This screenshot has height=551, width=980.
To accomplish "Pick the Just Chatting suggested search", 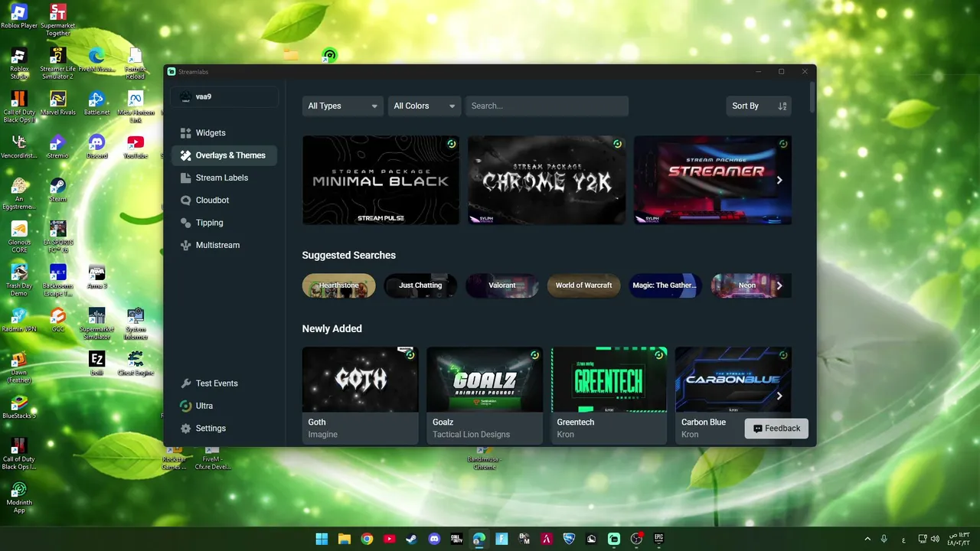I will pos(420,285).
